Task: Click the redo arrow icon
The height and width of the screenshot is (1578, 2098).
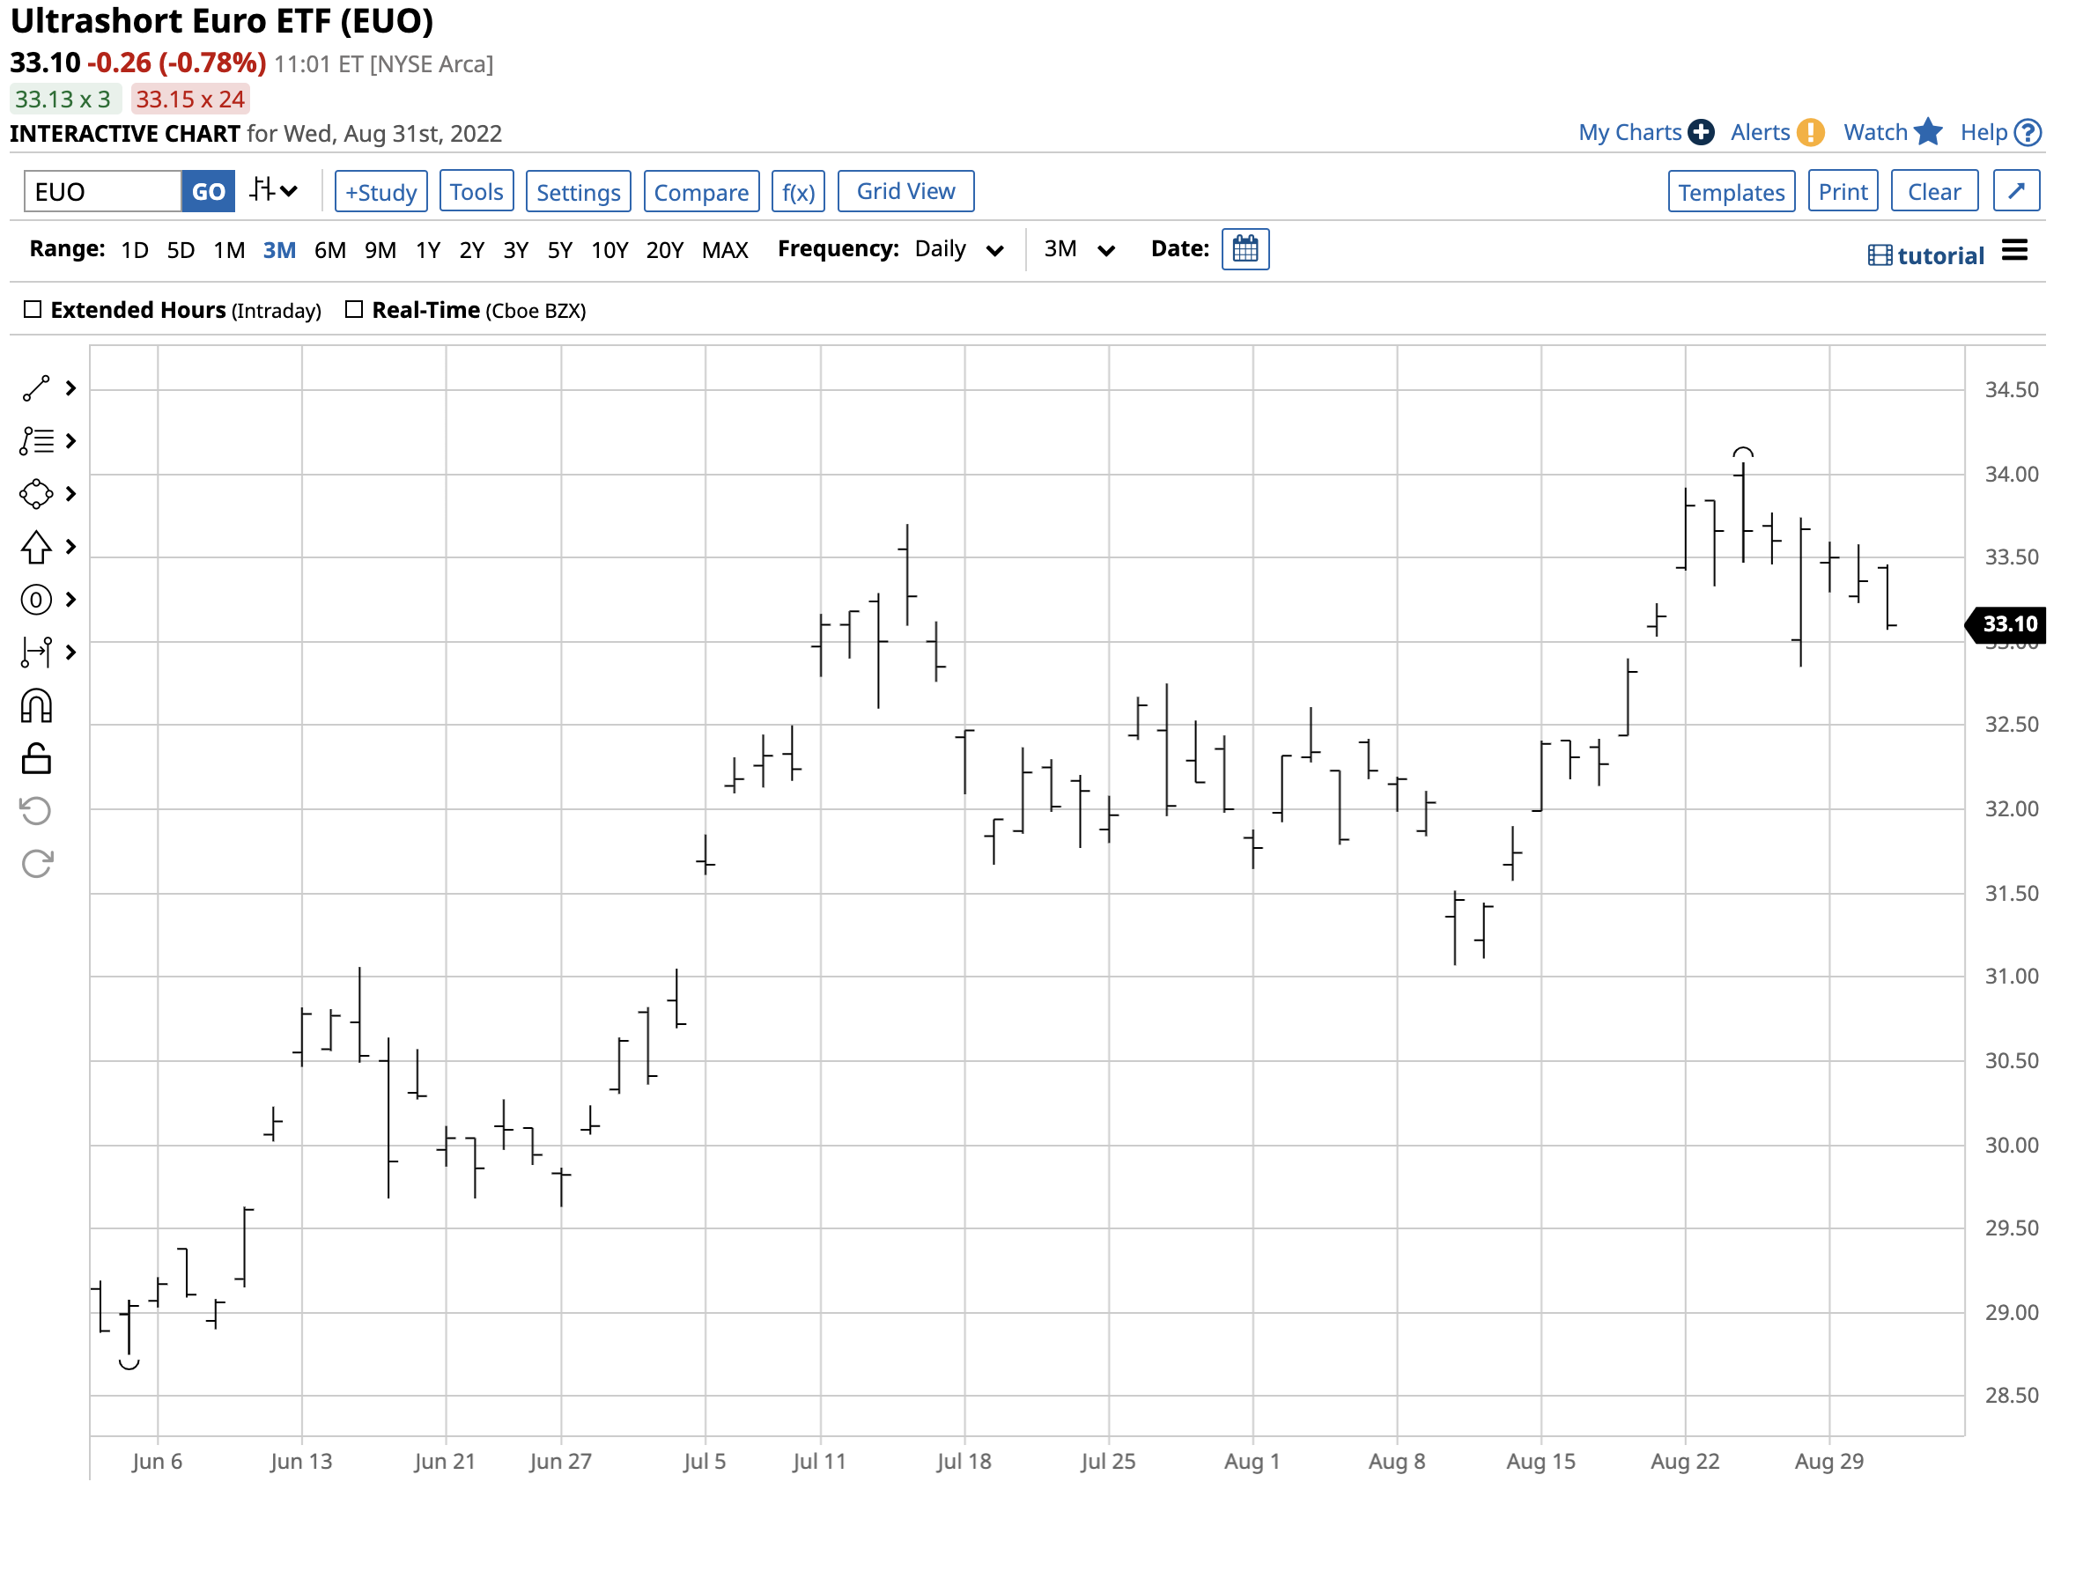Action: click(36, 865)
